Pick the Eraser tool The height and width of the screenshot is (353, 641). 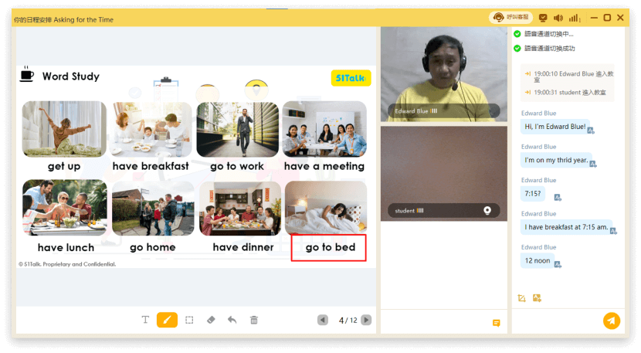click(x=211, y=320)
